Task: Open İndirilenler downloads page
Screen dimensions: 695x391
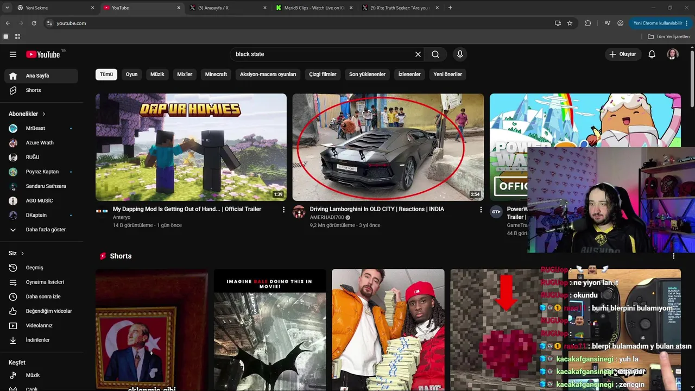Action: 41,340
